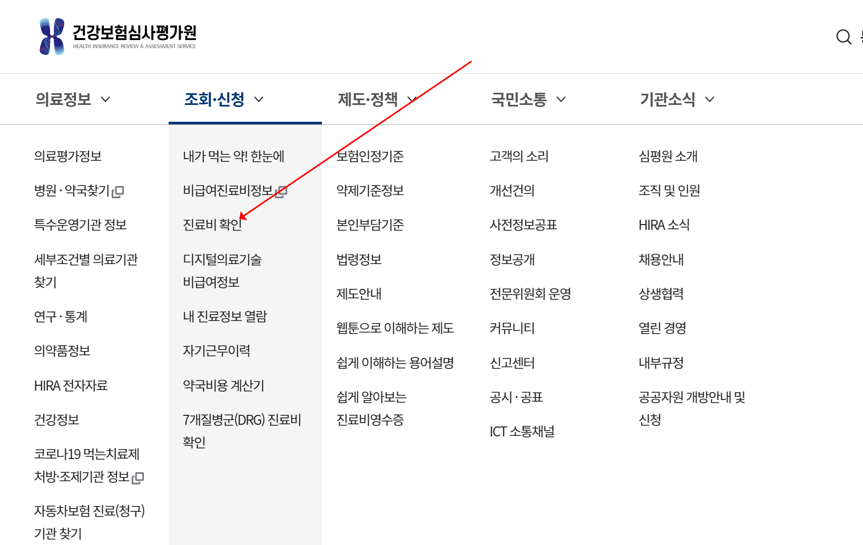Open 의료평가정보 menu item
Image resolution: width=863 pixels, height=545 pixels.
(x=68, y=157)
